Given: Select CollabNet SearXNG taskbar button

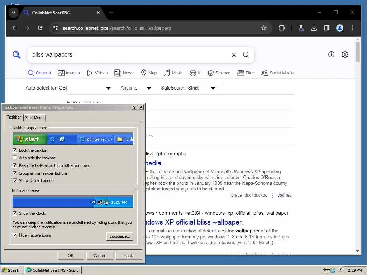Looking at the screenshot, I should [53, 270].
